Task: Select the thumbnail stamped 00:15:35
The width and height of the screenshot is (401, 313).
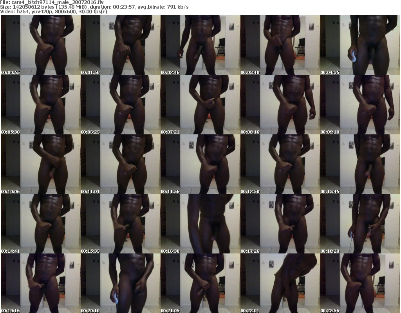Action: [121, 224]
